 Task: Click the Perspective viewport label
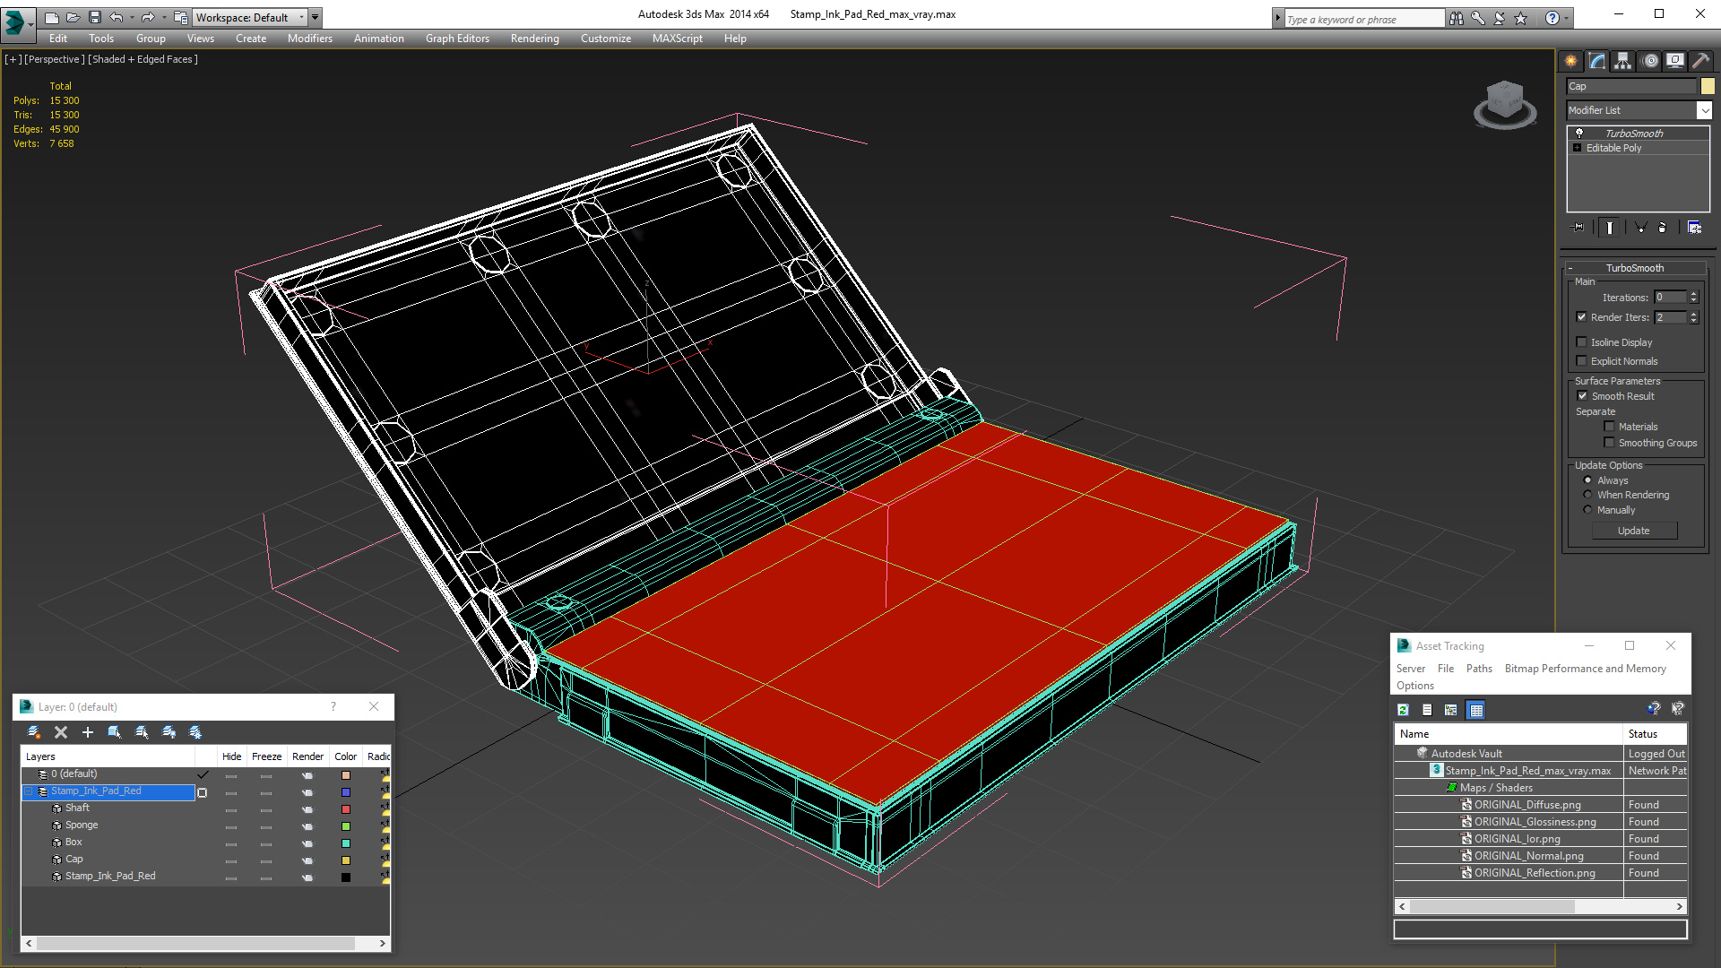55,59
